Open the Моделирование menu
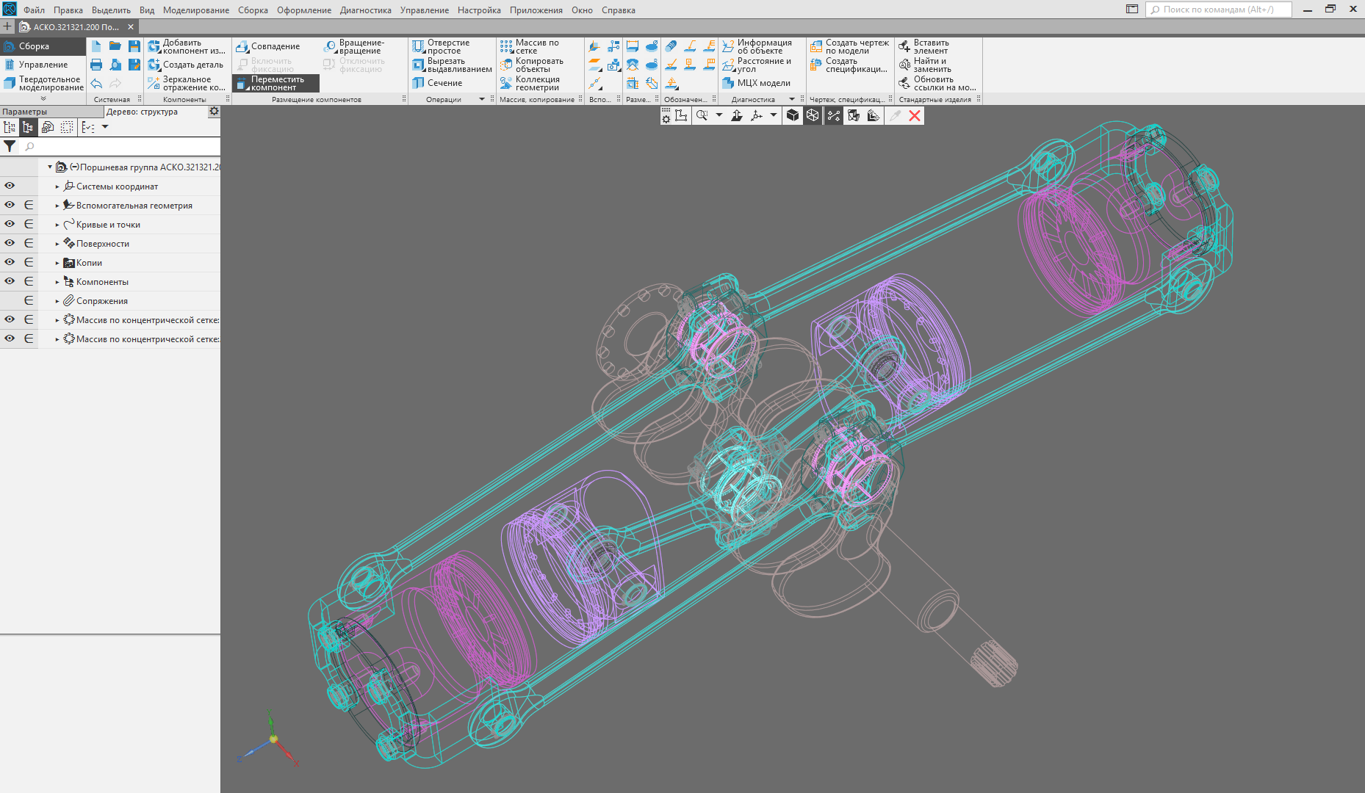This screenshot has height=793, width=1365. (x=196, y=10)
